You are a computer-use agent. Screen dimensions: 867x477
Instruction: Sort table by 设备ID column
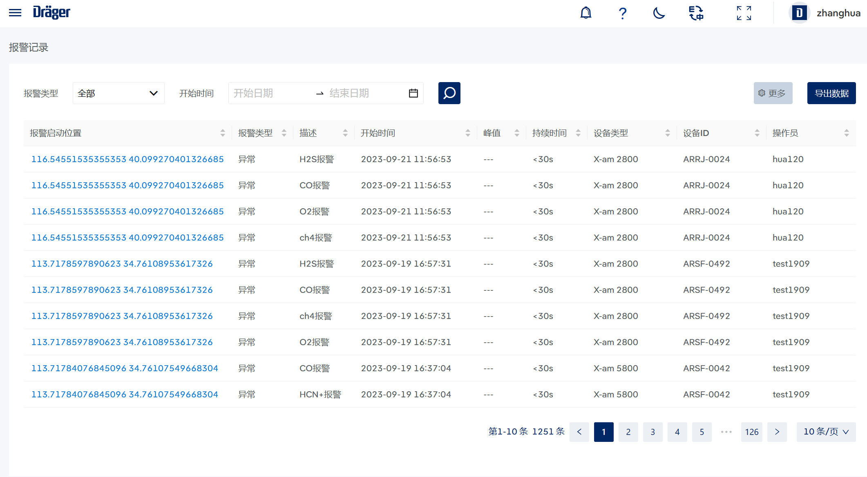click(x=757, y=133)
